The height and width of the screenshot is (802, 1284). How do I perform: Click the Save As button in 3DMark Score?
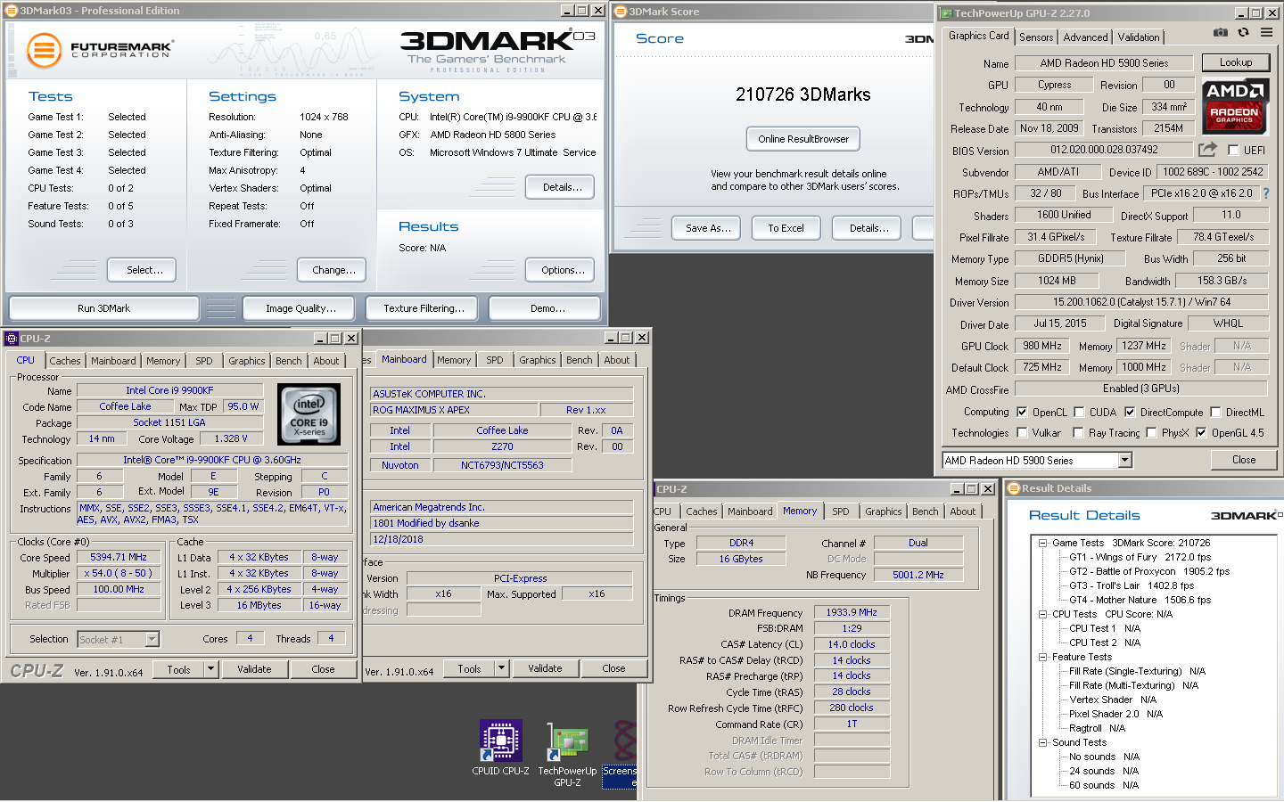coord(708,228)
